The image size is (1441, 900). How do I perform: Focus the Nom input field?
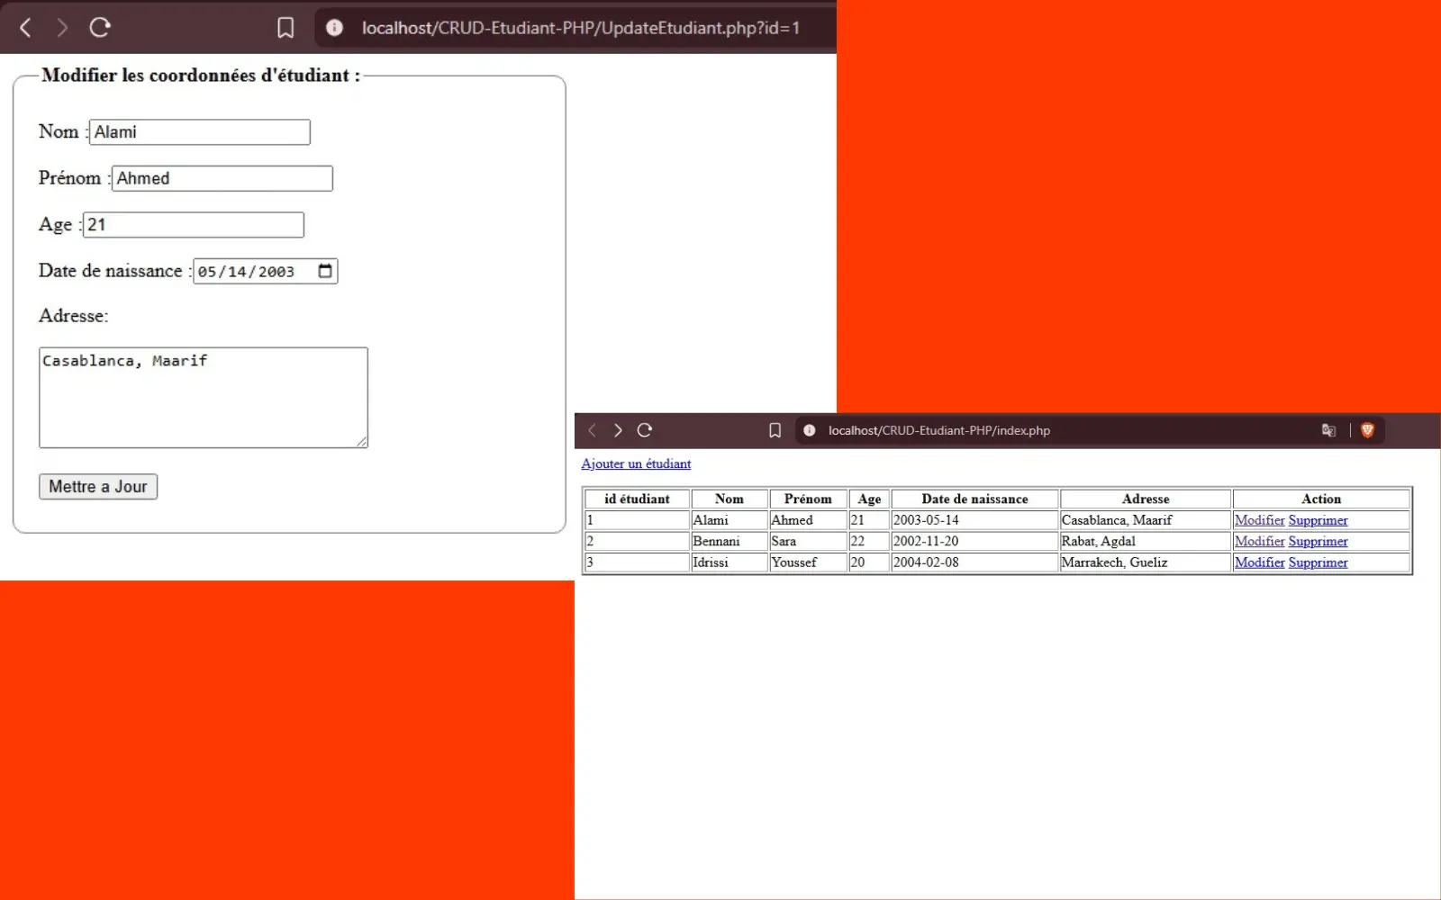[x=200, y=132]
